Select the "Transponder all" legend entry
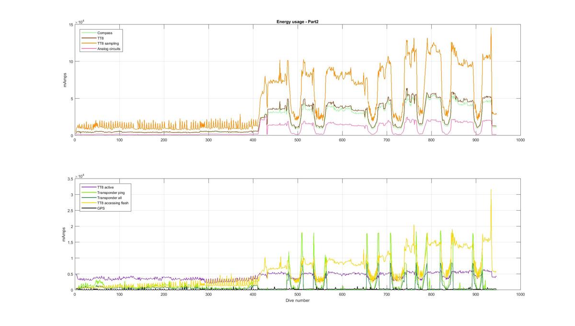The height and width of the screenshot is (326, 575). (x=102, y=198)
